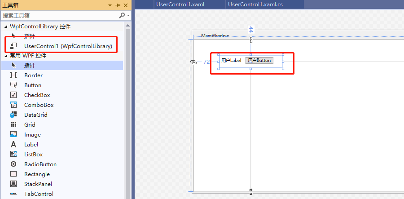
Task: Select the Button control icon
Action: pos(13,85)
